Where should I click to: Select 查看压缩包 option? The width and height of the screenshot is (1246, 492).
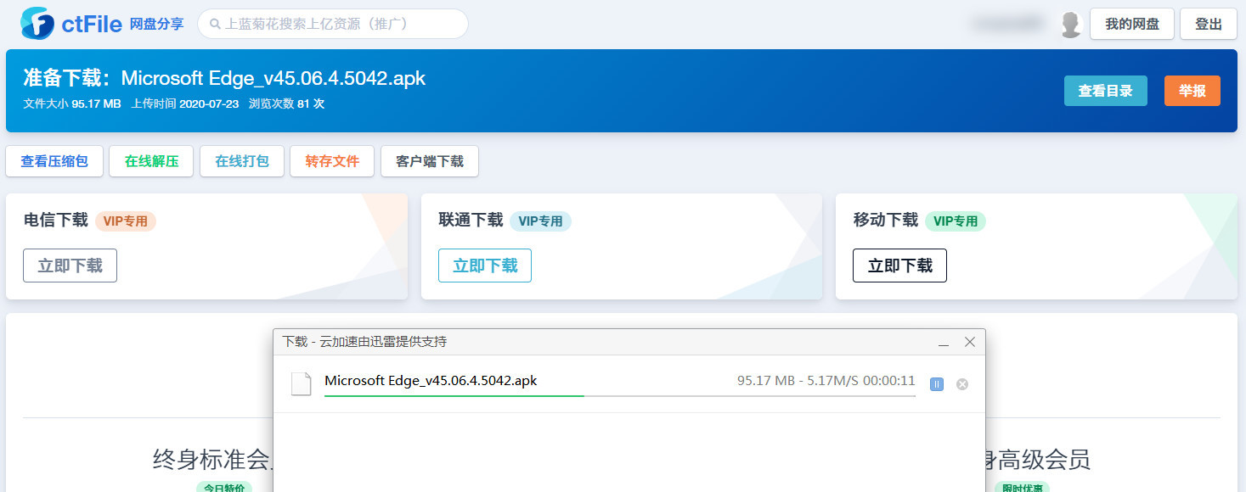54,161
